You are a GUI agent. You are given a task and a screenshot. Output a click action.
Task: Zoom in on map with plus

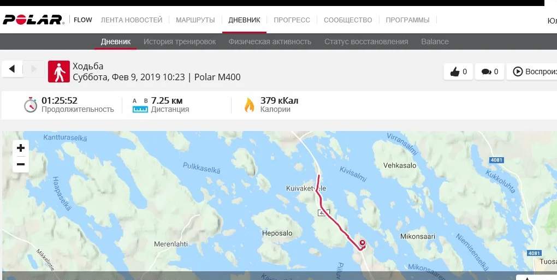21,147
